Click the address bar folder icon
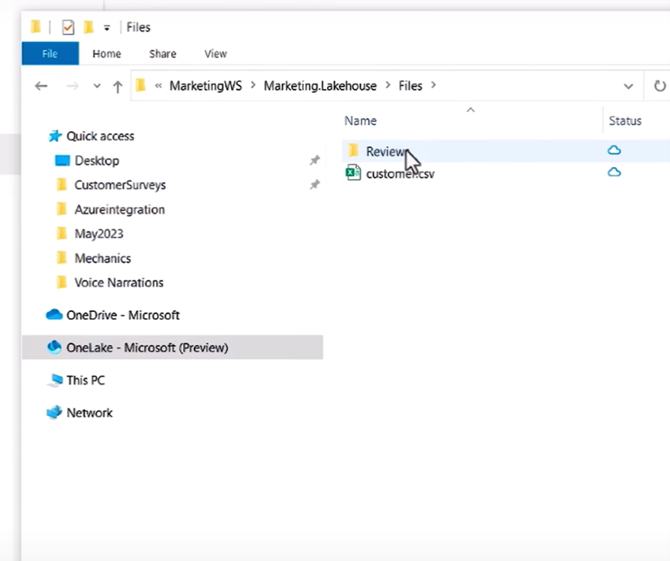The width and height of the screenshot is (670, 561). tap(140, 85)
